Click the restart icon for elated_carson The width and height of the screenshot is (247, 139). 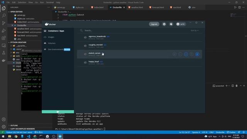(x=191, y=54)
